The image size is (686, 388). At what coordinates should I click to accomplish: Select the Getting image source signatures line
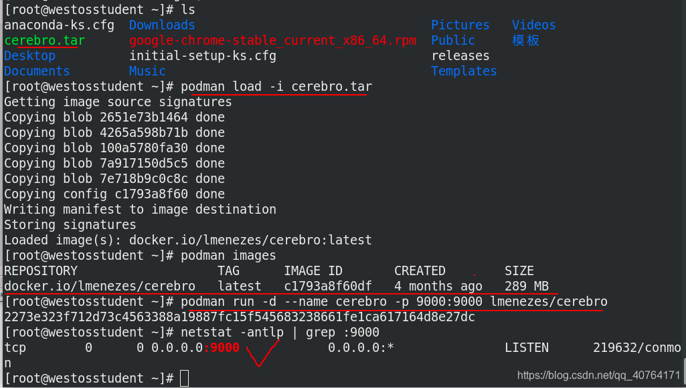pyautogui.click(x=118, y=102)
